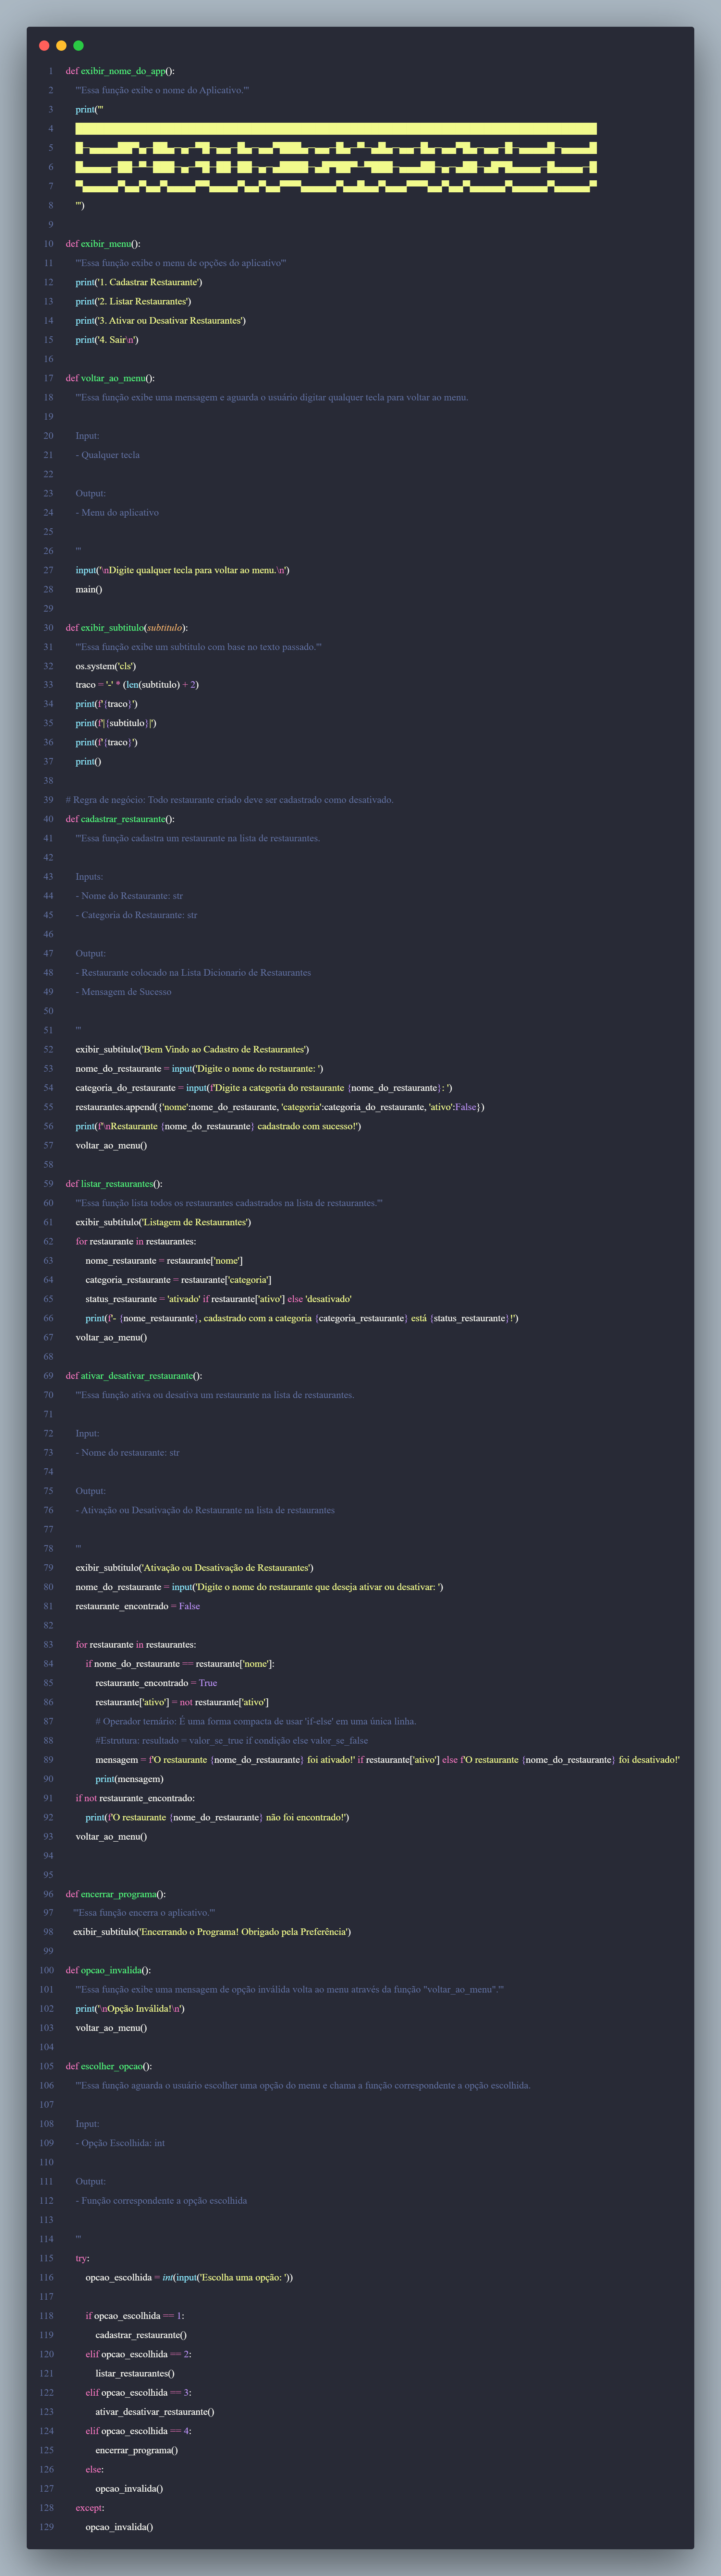Viewport: 721px width, 2576px height.
Task: Click the "print(f'|{subtitulo}|')" line
Action: (x=116, y=723)
